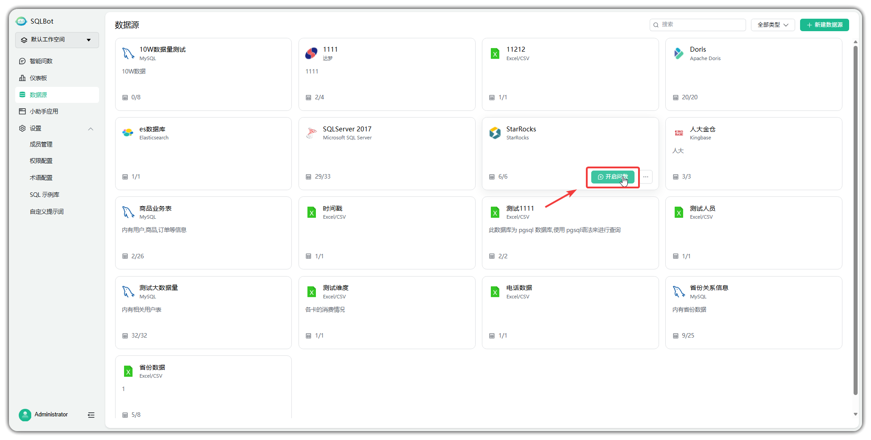Click the StarRocks datasource logo icon
The height and width of the screenshot is (440, 871).
coord(495,133)
